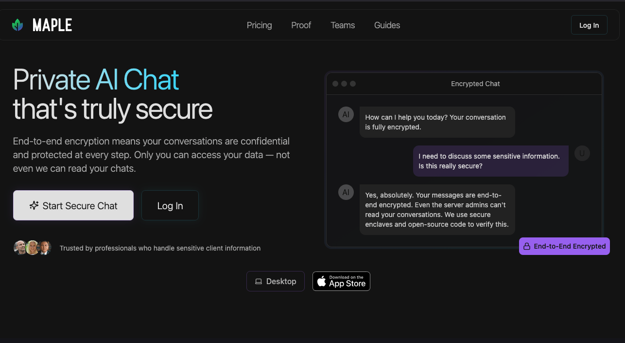
Task: Click the MAPLE wordmark text
Action: (52, 25)
